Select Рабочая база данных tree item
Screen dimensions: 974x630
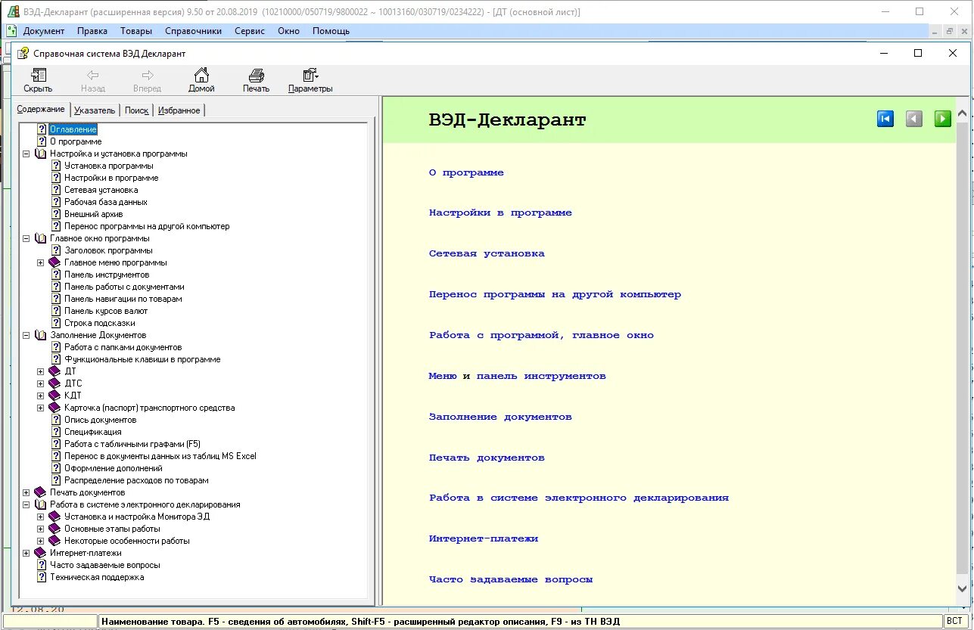106,202
